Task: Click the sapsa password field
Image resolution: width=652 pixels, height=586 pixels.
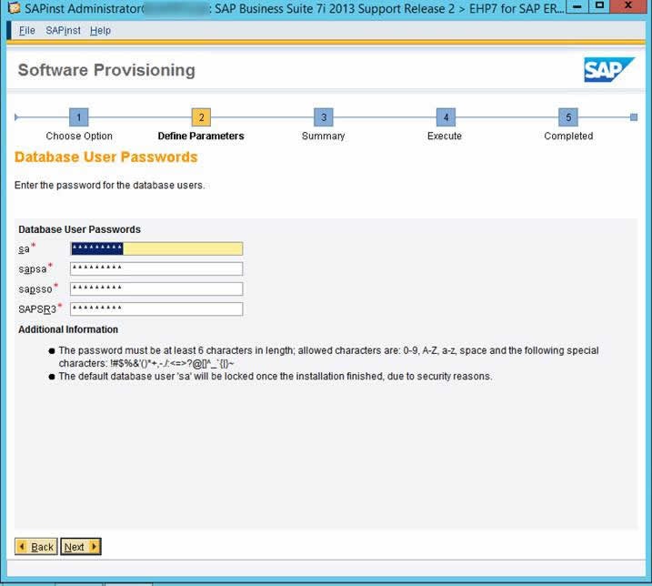Action: (x=156, y=268)
